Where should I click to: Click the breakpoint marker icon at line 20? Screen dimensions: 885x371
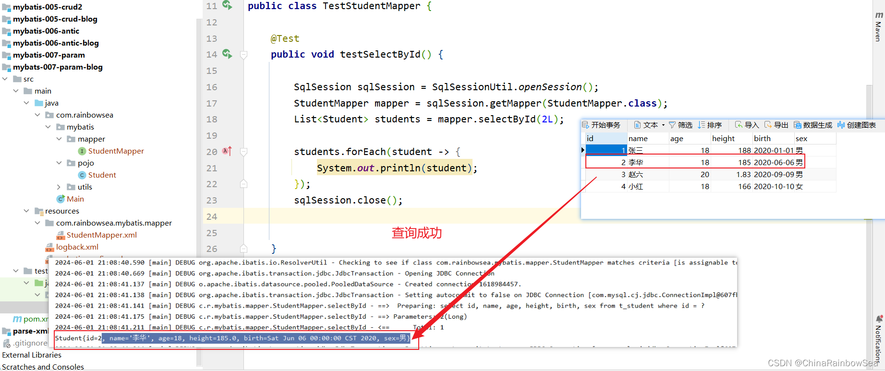tap(227, 151)
